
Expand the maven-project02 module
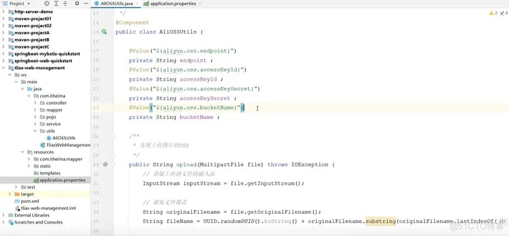tap(3, 26)
